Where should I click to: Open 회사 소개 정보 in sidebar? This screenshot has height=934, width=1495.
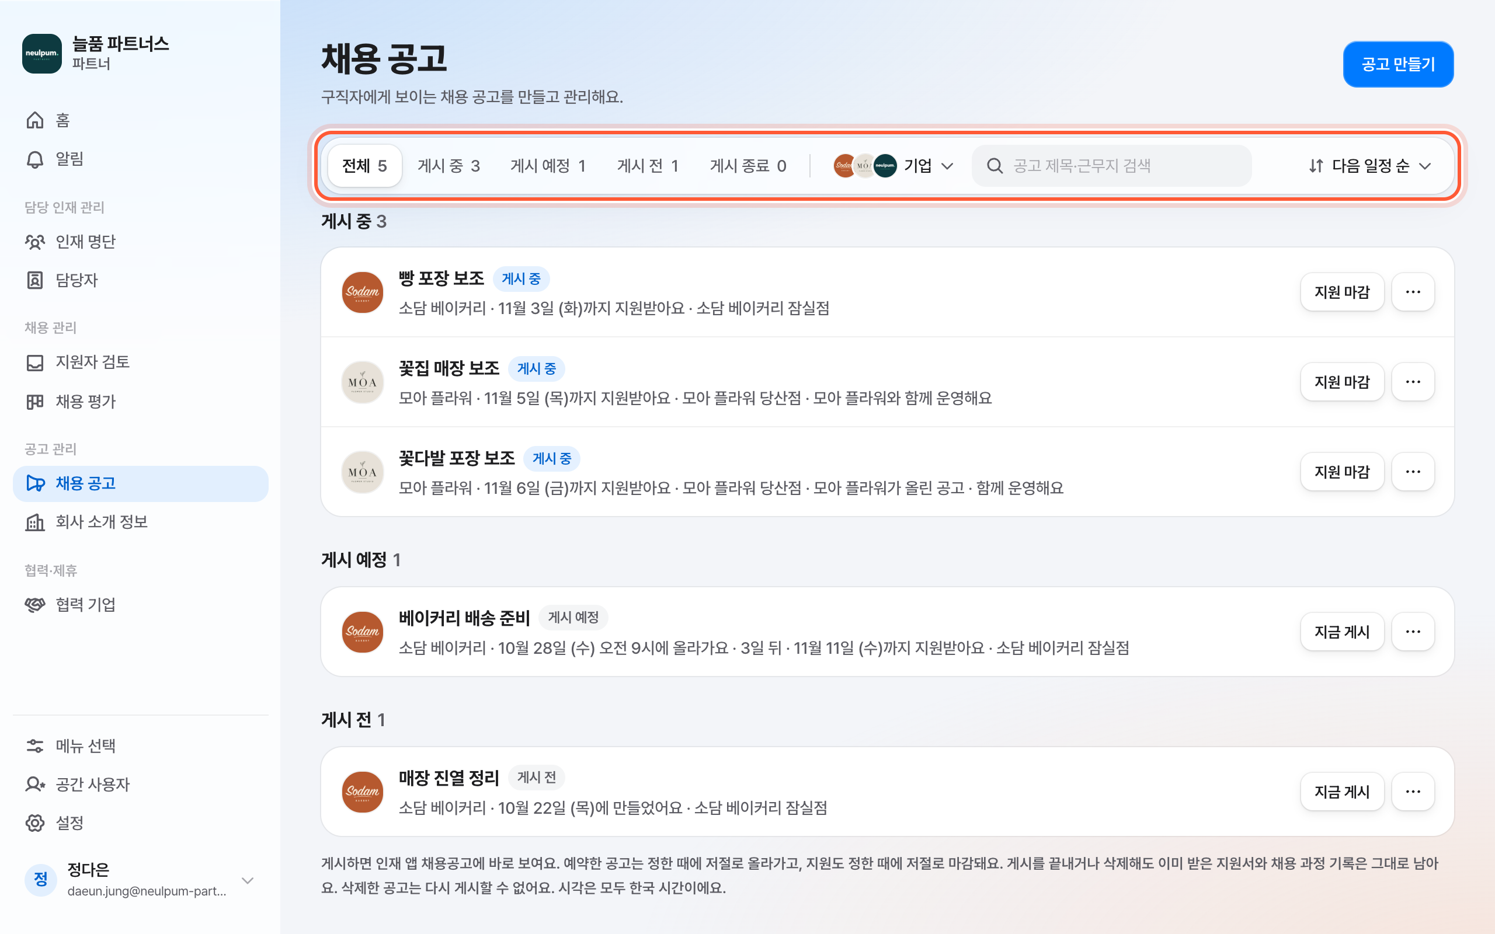[x=140, y=522]
